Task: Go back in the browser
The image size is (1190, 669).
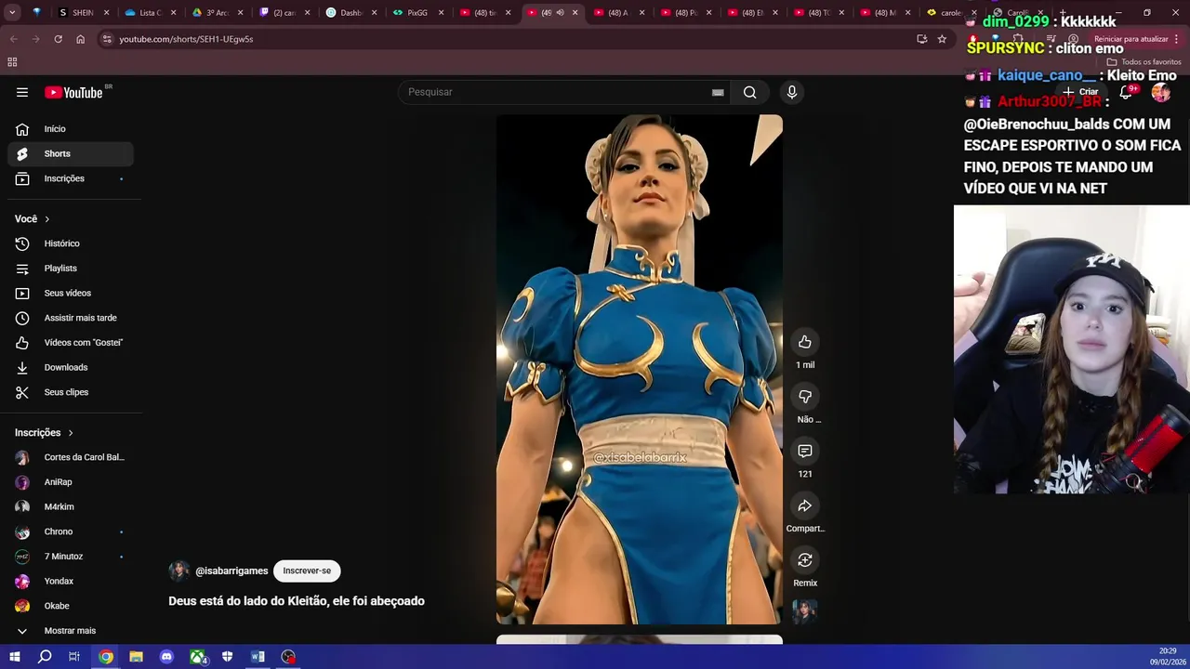Action: point(13,39)
